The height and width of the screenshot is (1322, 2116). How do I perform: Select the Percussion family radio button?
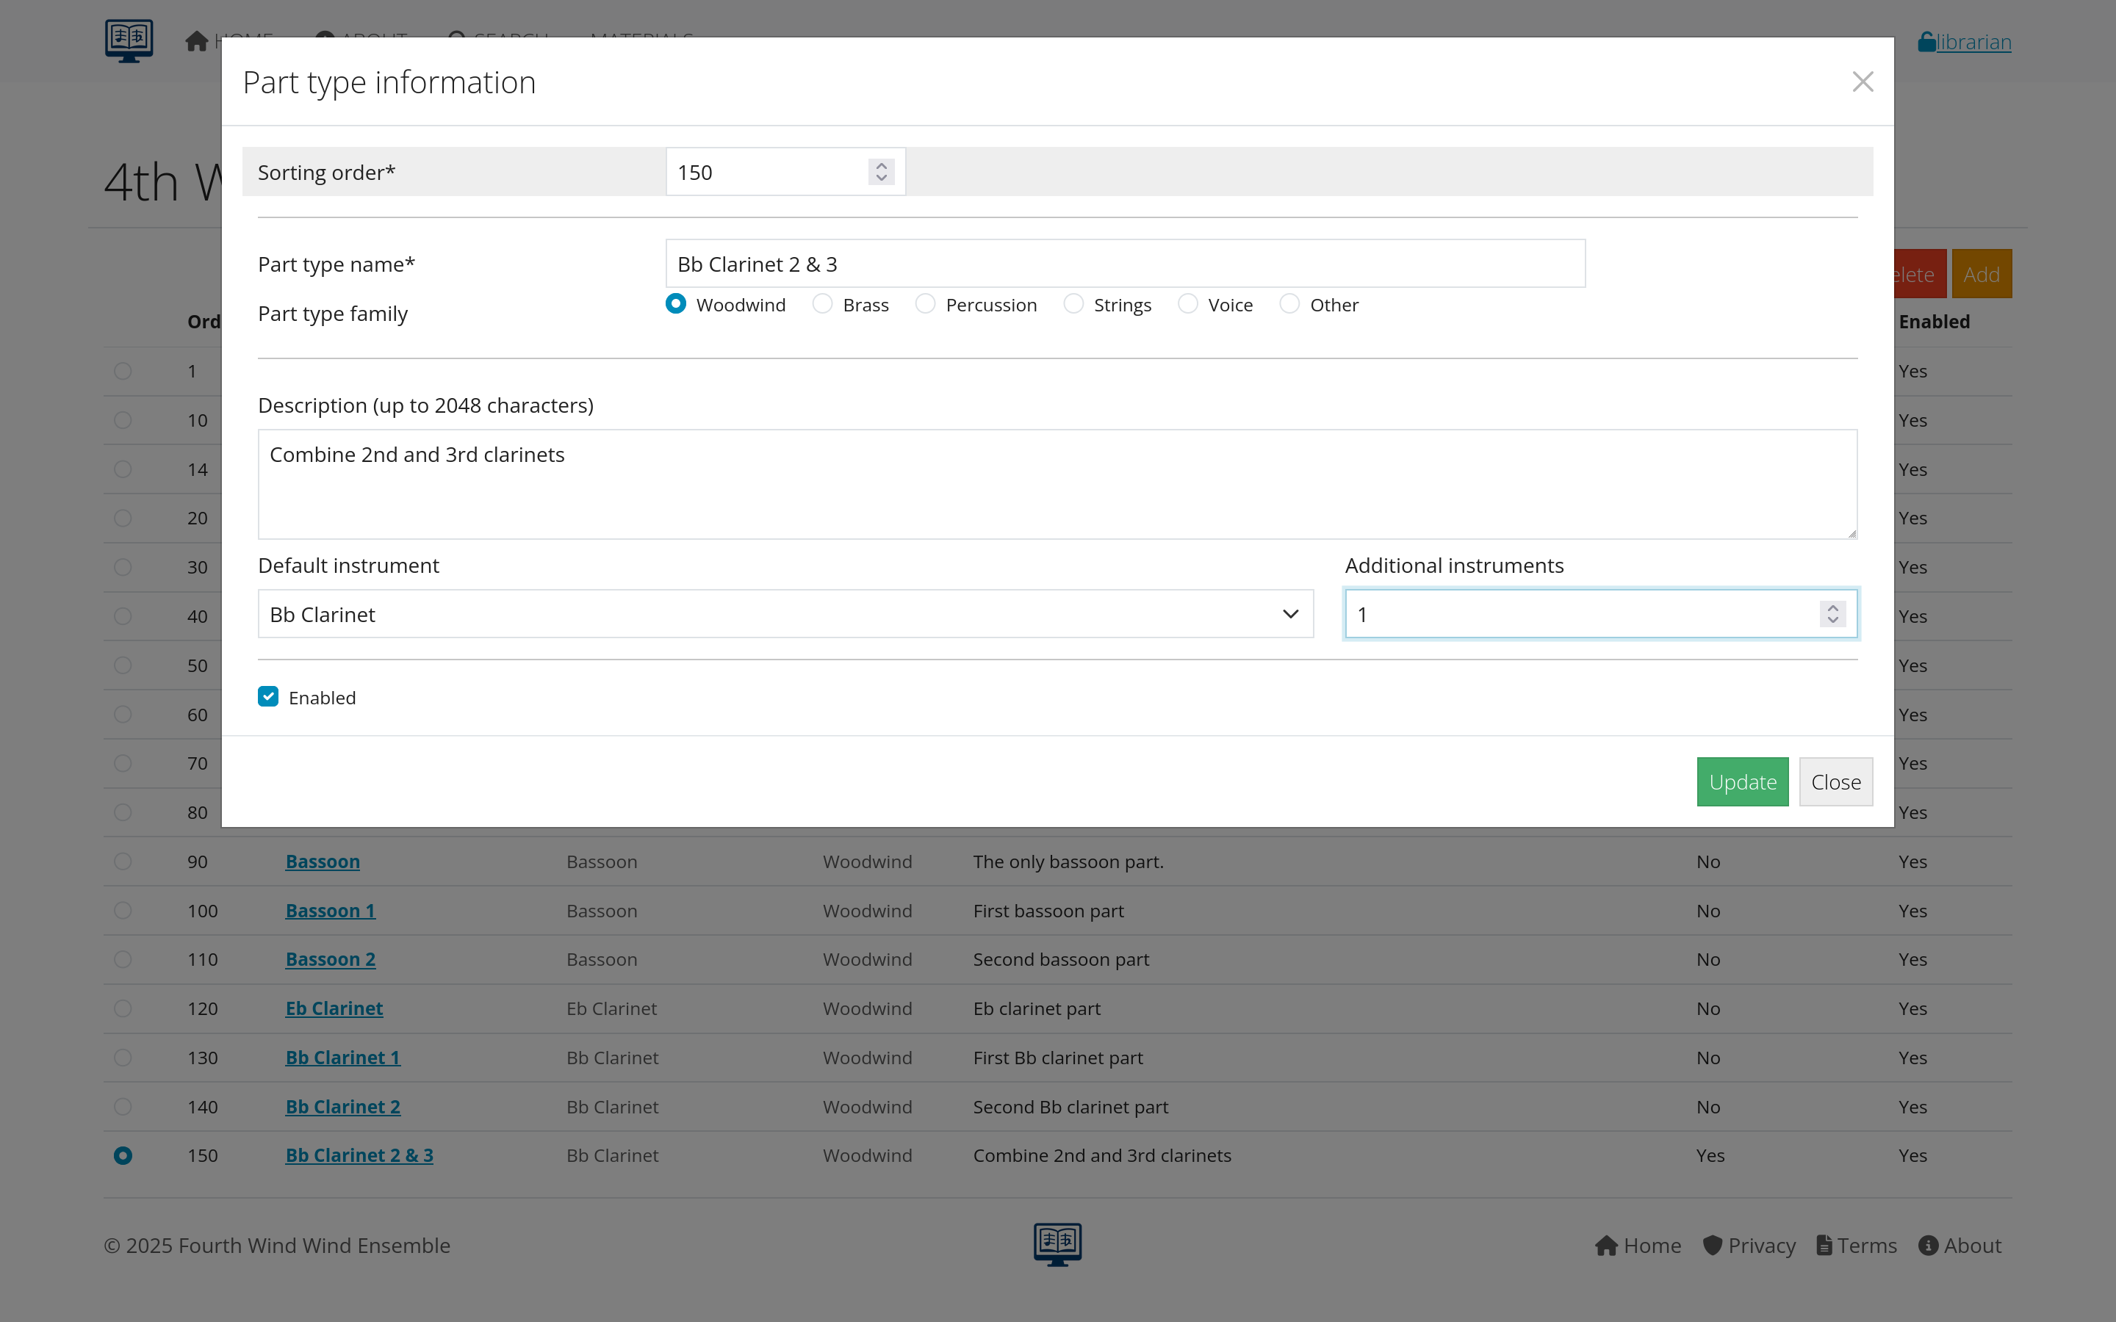tap(925, 304)
